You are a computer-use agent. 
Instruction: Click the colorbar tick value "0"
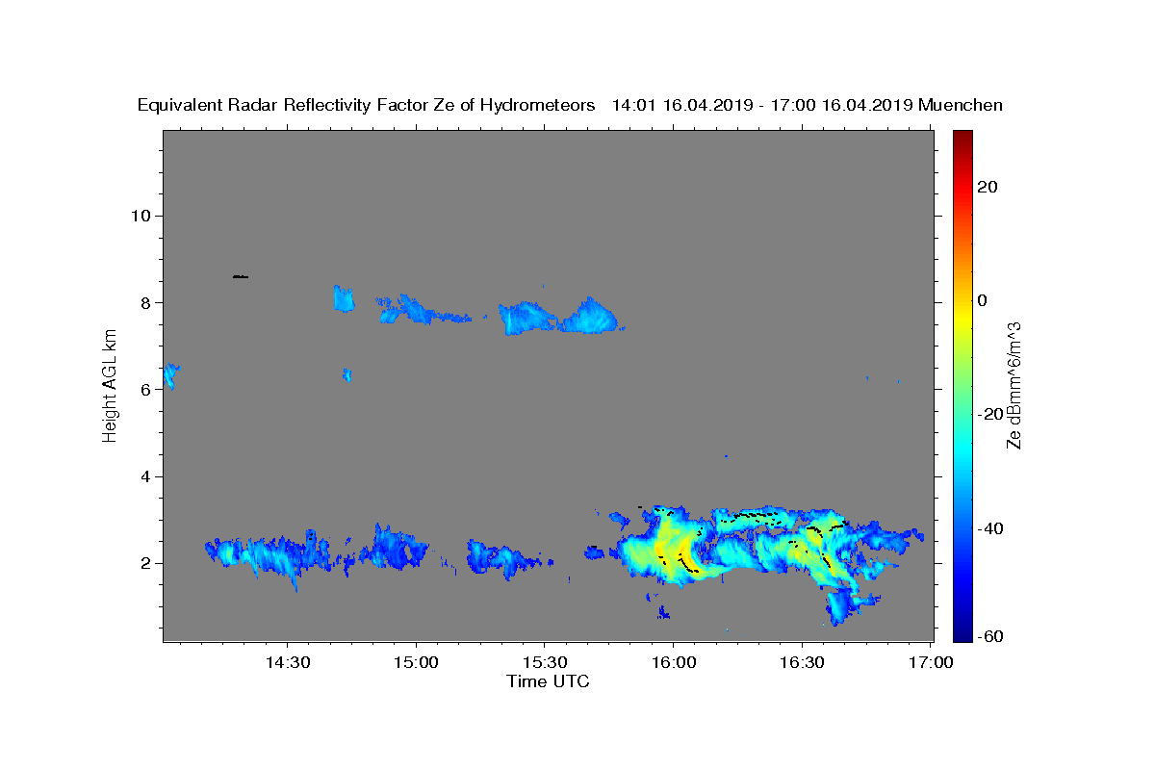[983, 300]
